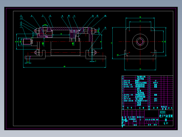Select the Q 01 drawing number
The width and height of the screenshot is (182, 137).
point(166,123)
